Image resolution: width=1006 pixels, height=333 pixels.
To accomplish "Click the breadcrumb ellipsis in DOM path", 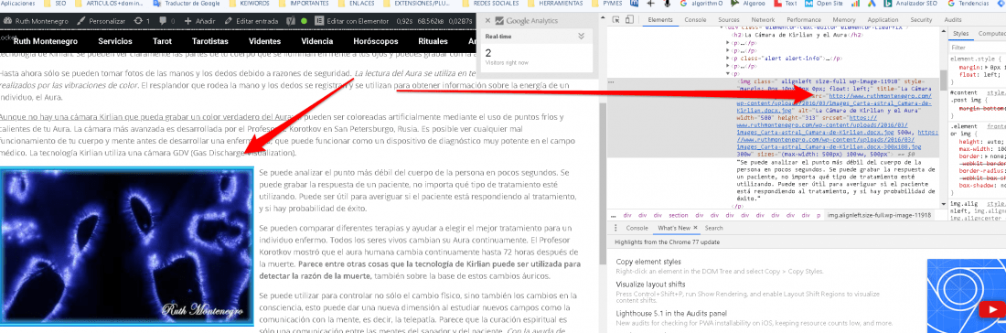I will pos(614,216).
